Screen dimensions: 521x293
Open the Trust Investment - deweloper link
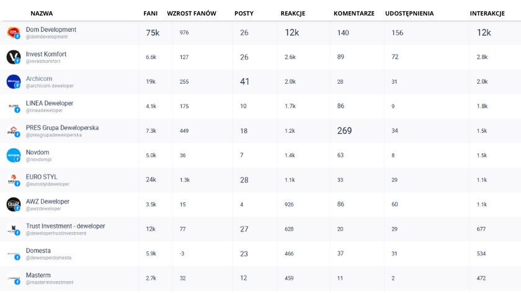[65, 226]
